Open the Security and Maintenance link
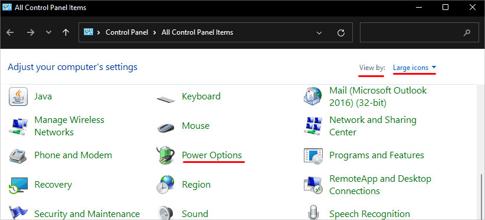 87,214
